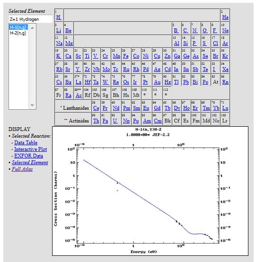Select Chlorine (Cl) element link

[x=215, y=44]
